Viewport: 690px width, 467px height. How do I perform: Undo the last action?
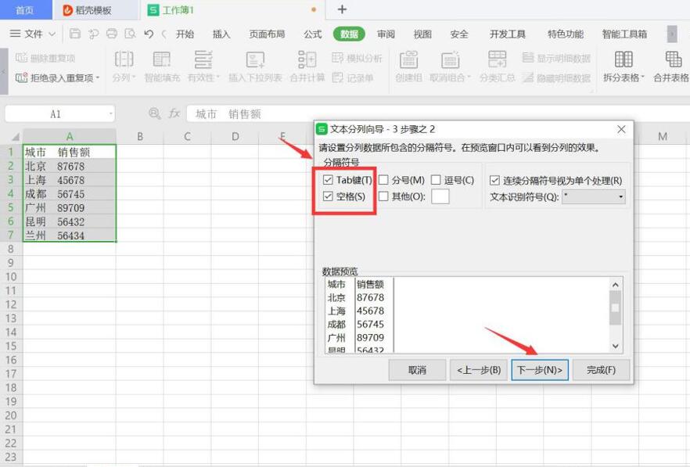coord(149,34)
